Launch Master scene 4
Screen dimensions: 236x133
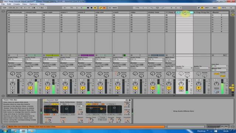213,22
